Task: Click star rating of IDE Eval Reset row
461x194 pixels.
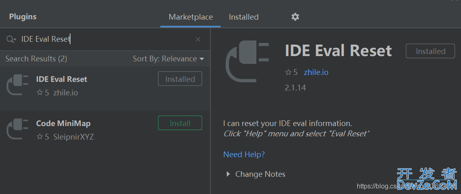Action: pyautogui.click(x=43, y=93)
